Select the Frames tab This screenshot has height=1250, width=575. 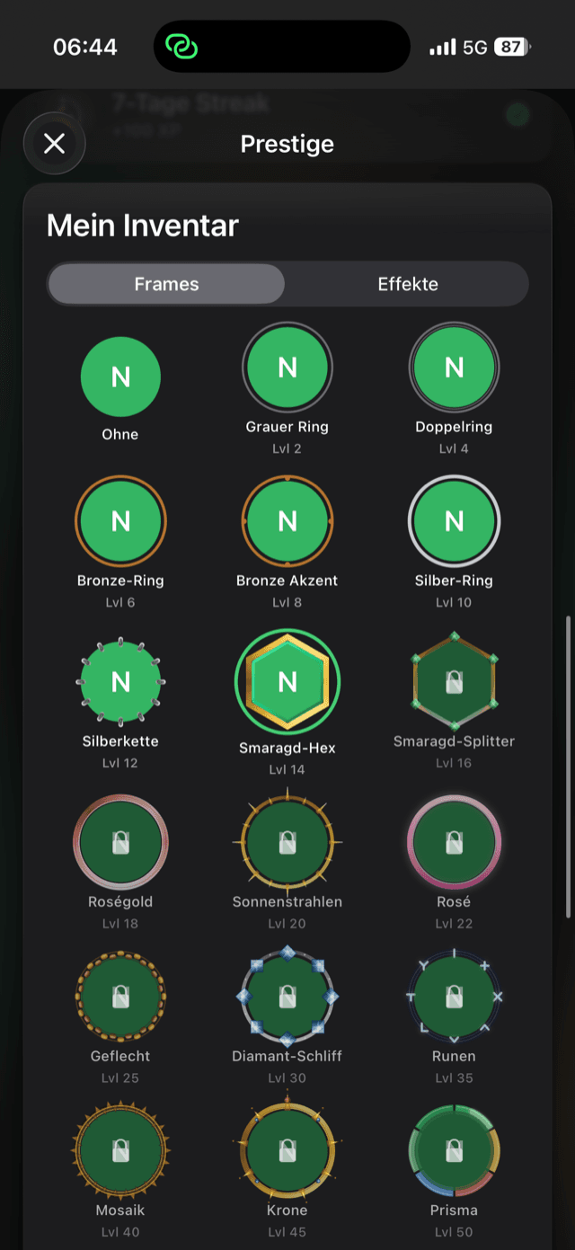tap(166, 284)
